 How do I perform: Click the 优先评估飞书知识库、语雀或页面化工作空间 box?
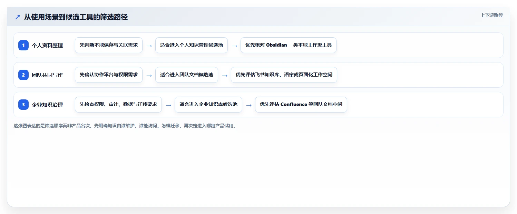[x=284, y=75]
